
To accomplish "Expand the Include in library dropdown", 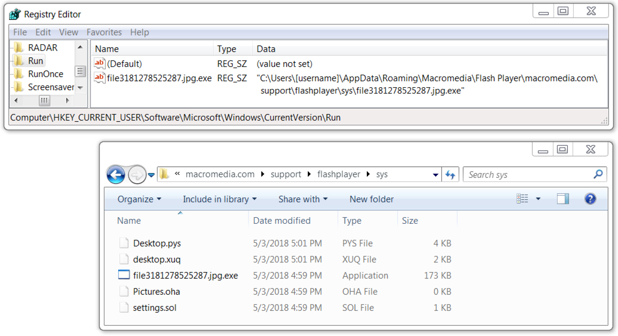I will 220,199.
